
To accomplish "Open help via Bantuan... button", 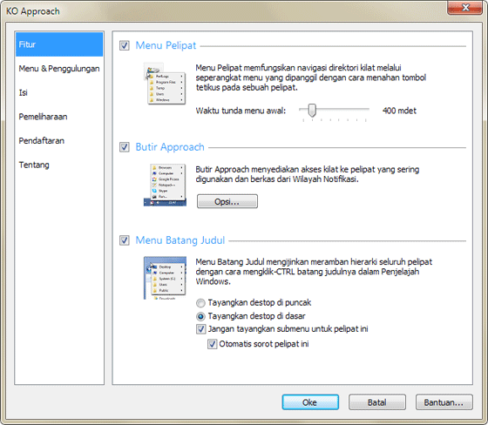I will [444, 402].
